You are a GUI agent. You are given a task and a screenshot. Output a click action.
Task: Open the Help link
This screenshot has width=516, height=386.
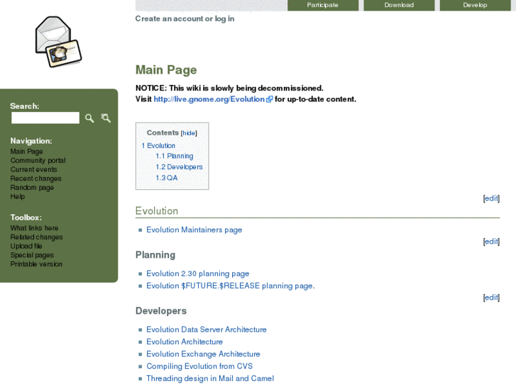tap(18, 196)
